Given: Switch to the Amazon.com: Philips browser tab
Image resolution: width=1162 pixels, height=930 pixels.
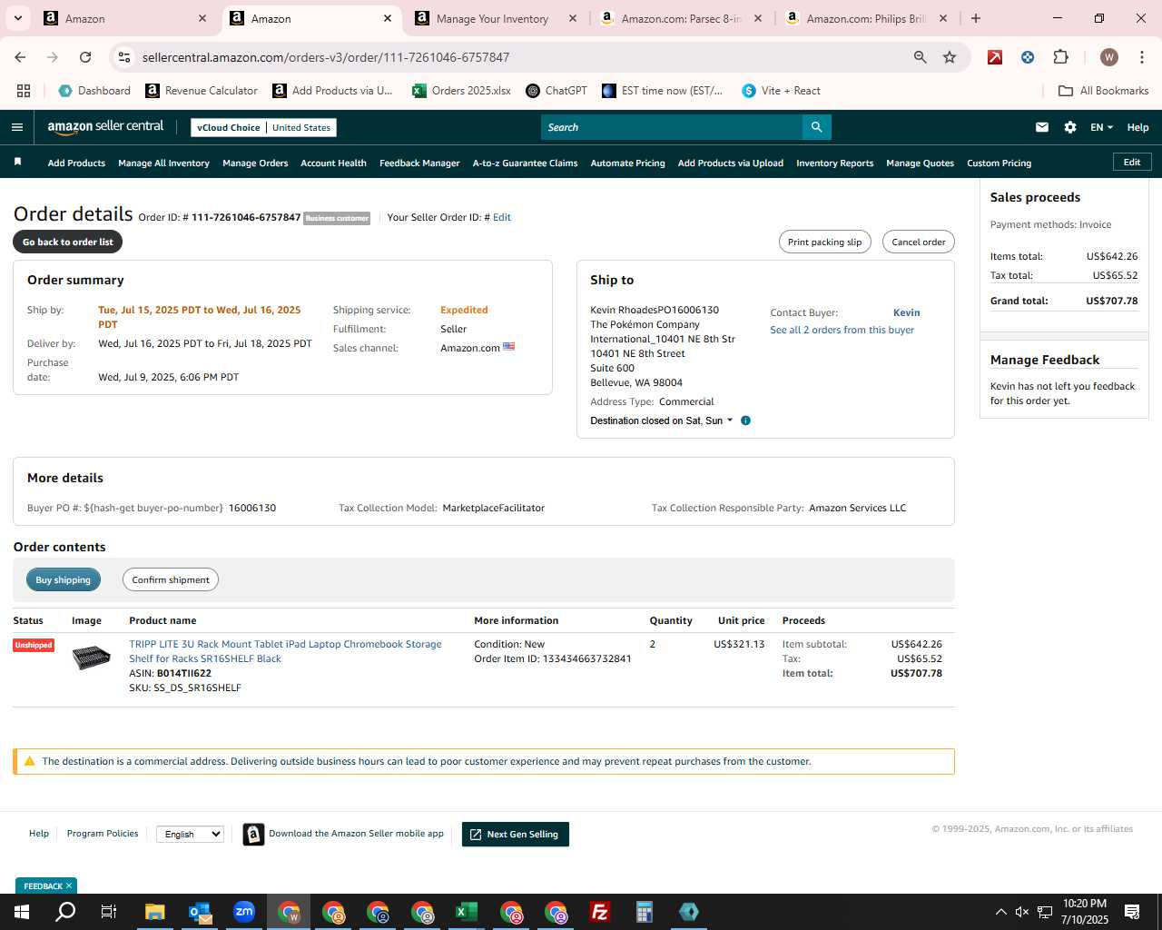Looking at the screenshot, I should 866,18.
